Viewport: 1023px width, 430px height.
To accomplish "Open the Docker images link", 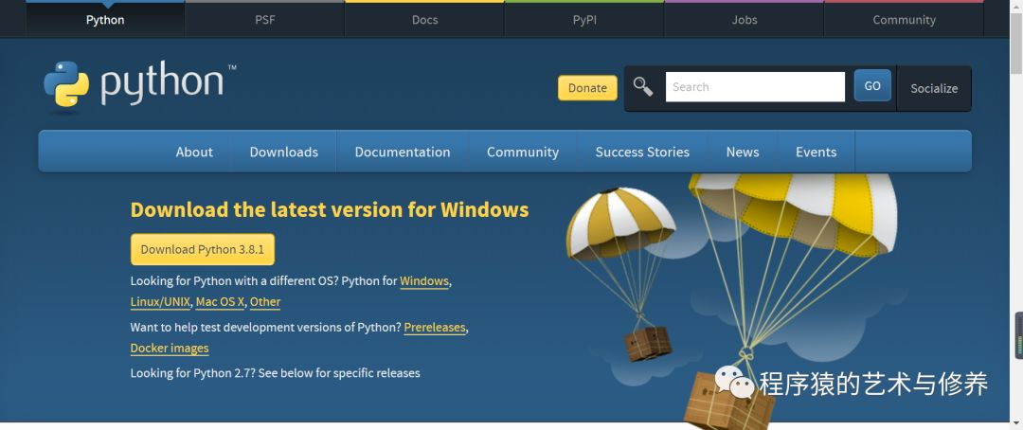I will pos(170,349).
